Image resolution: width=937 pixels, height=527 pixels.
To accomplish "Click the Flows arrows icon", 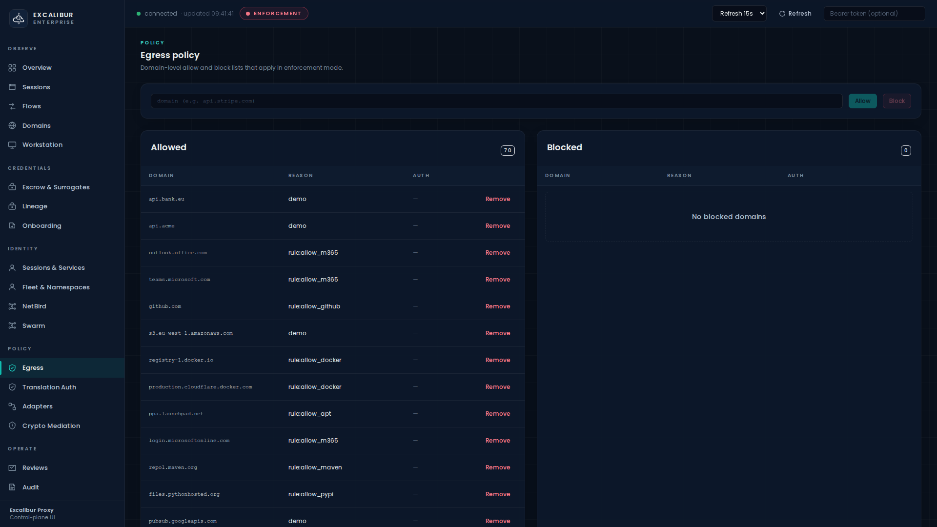I will pyautogui.click(x=12, y=106).
